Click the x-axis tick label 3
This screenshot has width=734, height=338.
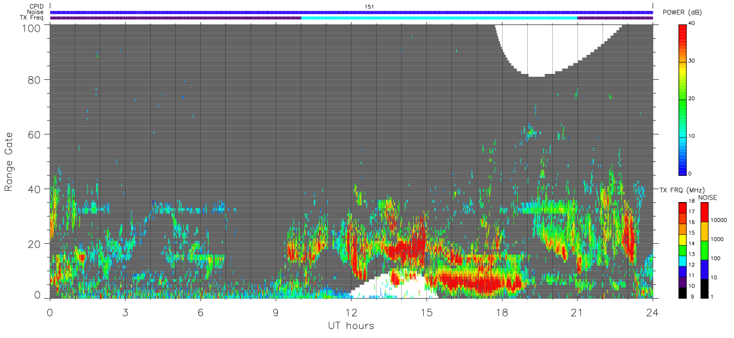point(125,312)
